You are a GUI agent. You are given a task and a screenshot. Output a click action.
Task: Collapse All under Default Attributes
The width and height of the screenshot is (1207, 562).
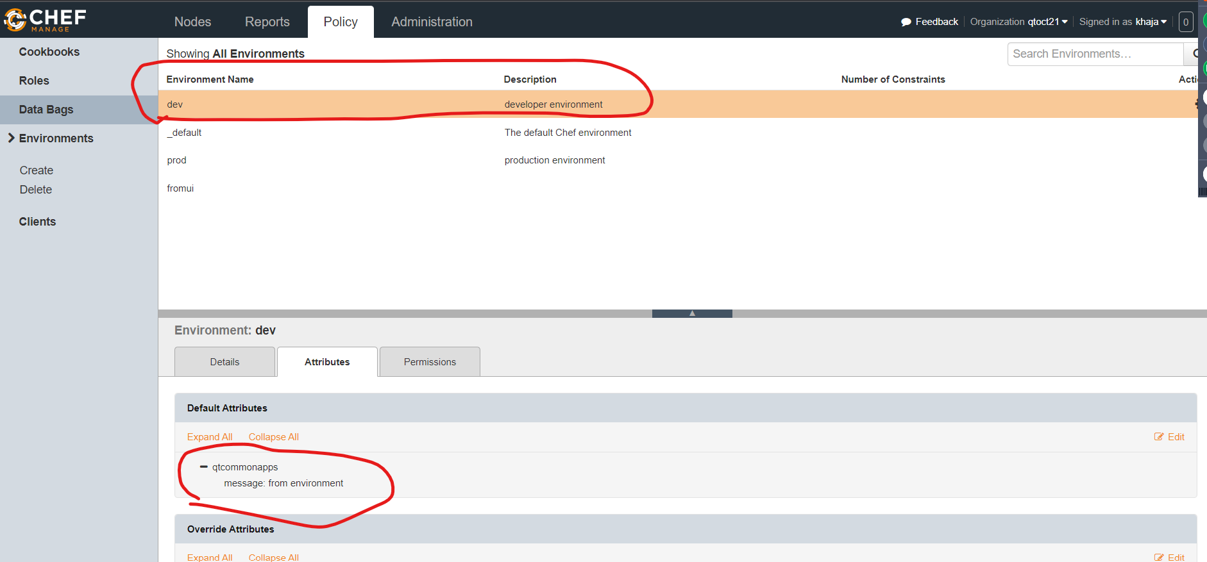(x=274, y=437)
